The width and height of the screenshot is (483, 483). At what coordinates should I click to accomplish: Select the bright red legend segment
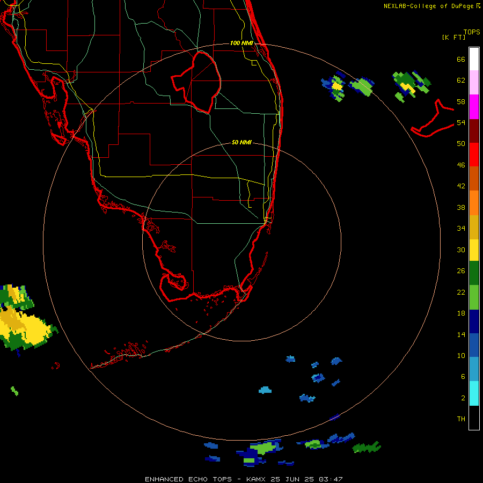click(474, 155)
